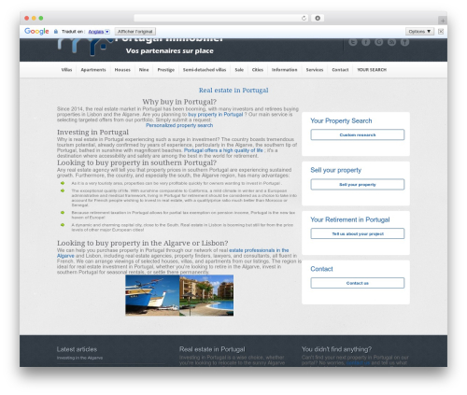
Task: Open the Villas menu item
Action: (x=66, y=70)
